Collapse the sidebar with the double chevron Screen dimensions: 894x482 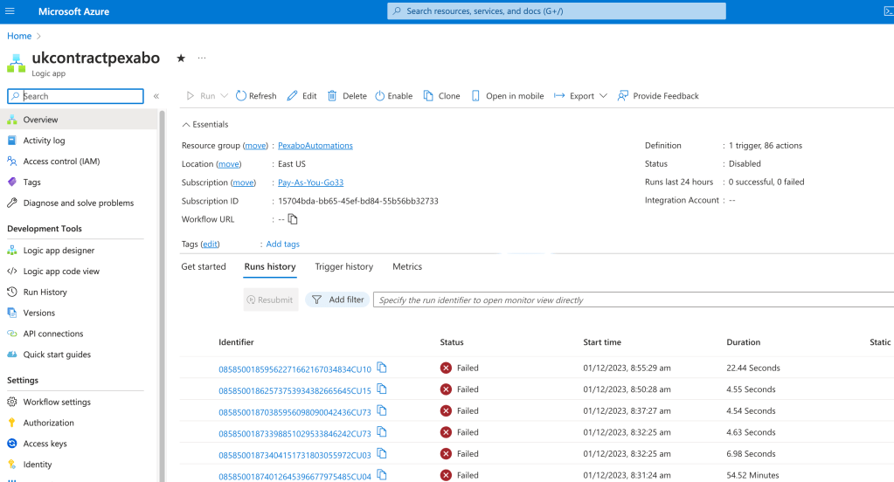[156, 96]
